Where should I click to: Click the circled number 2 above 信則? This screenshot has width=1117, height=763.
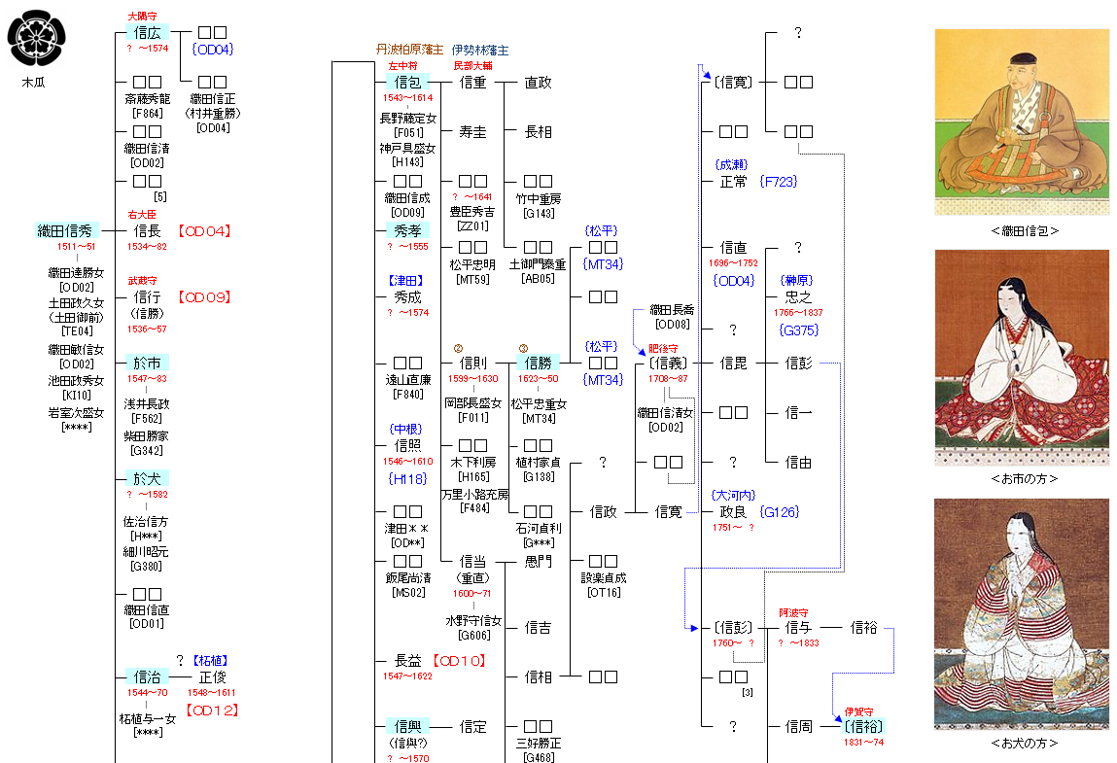458,348
